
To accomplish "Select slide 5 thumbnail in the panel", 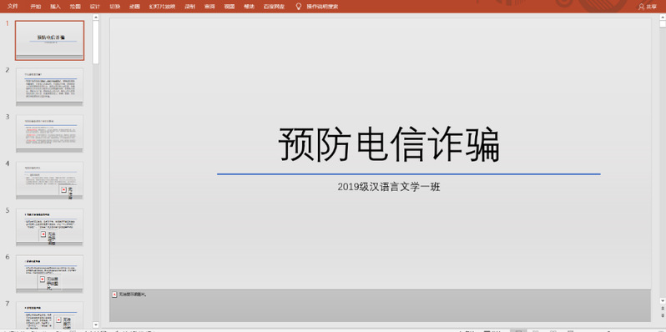I will [x=50, y=227].
